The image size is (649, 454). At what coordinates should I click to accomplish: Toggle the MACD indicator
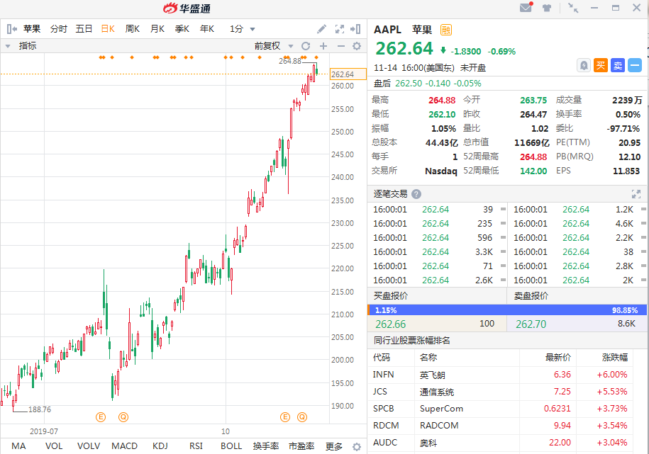(x=124, y=446)
